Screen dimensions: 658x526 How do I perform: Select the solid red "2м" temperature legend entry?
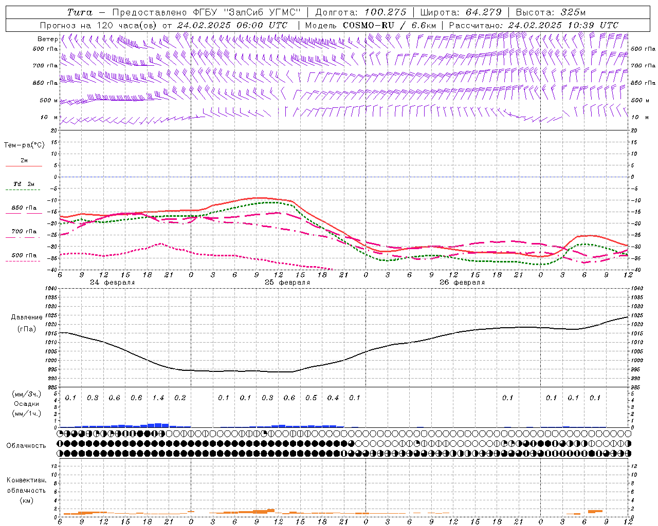click(24, 161)
